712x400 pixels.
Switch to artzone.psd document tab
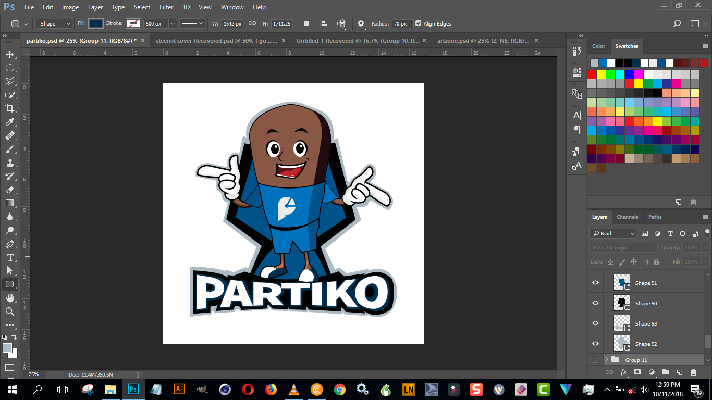pyautogui.click(x=483, y=40)
